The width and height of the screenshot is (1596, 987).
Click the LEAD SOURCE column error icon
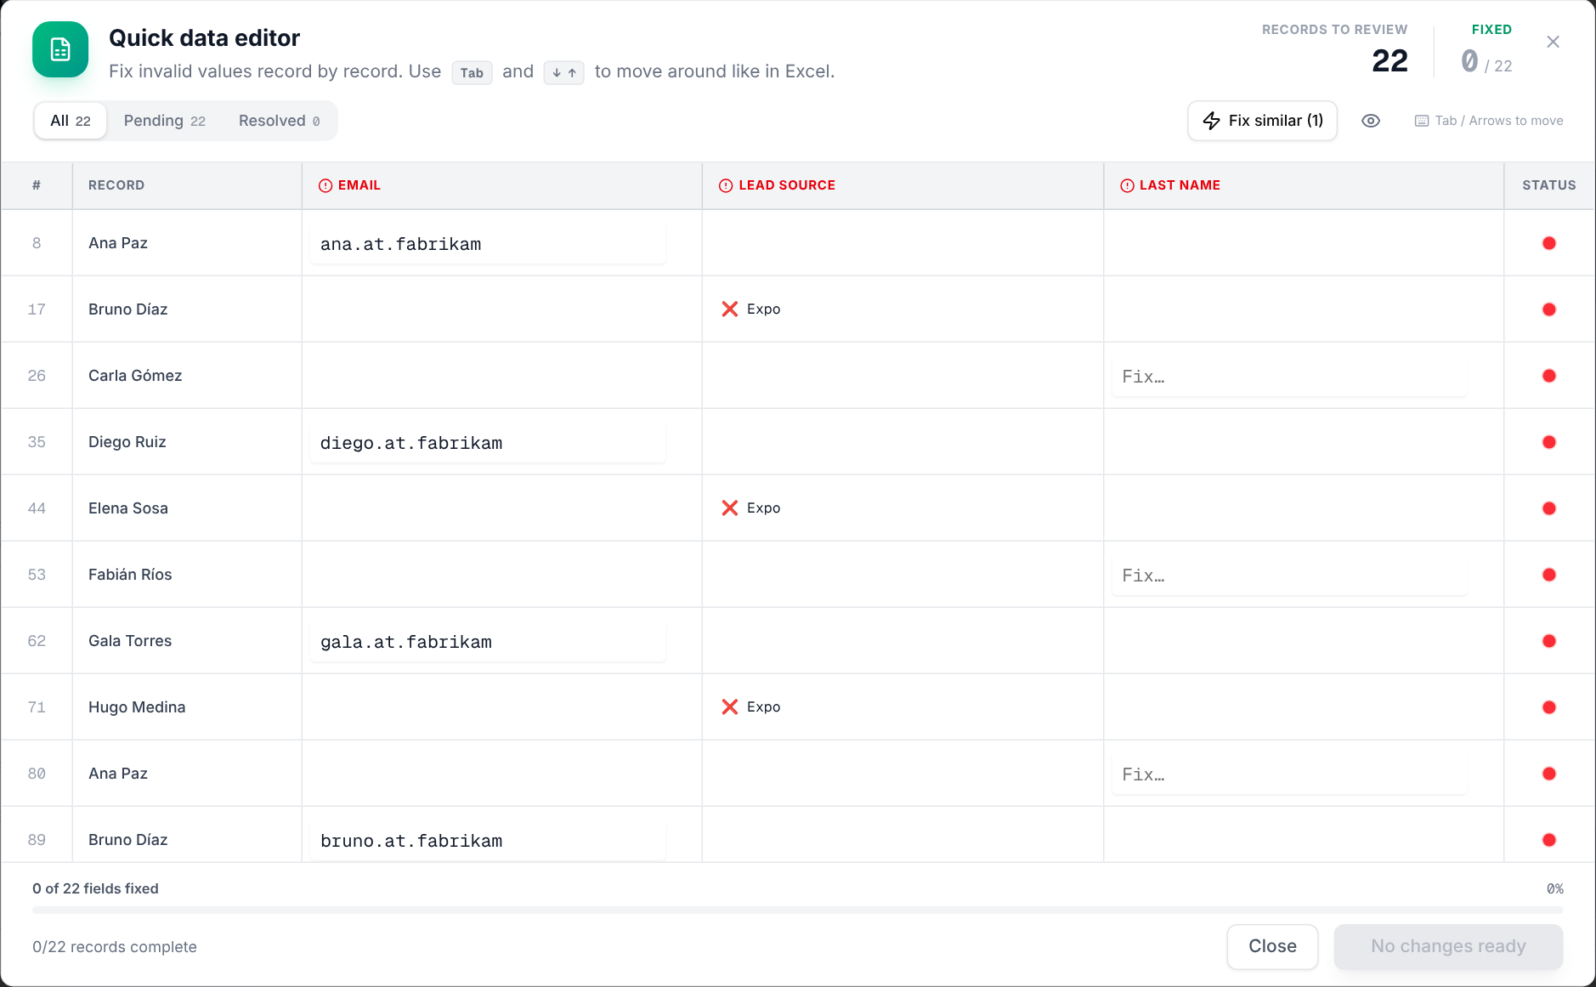726,185
